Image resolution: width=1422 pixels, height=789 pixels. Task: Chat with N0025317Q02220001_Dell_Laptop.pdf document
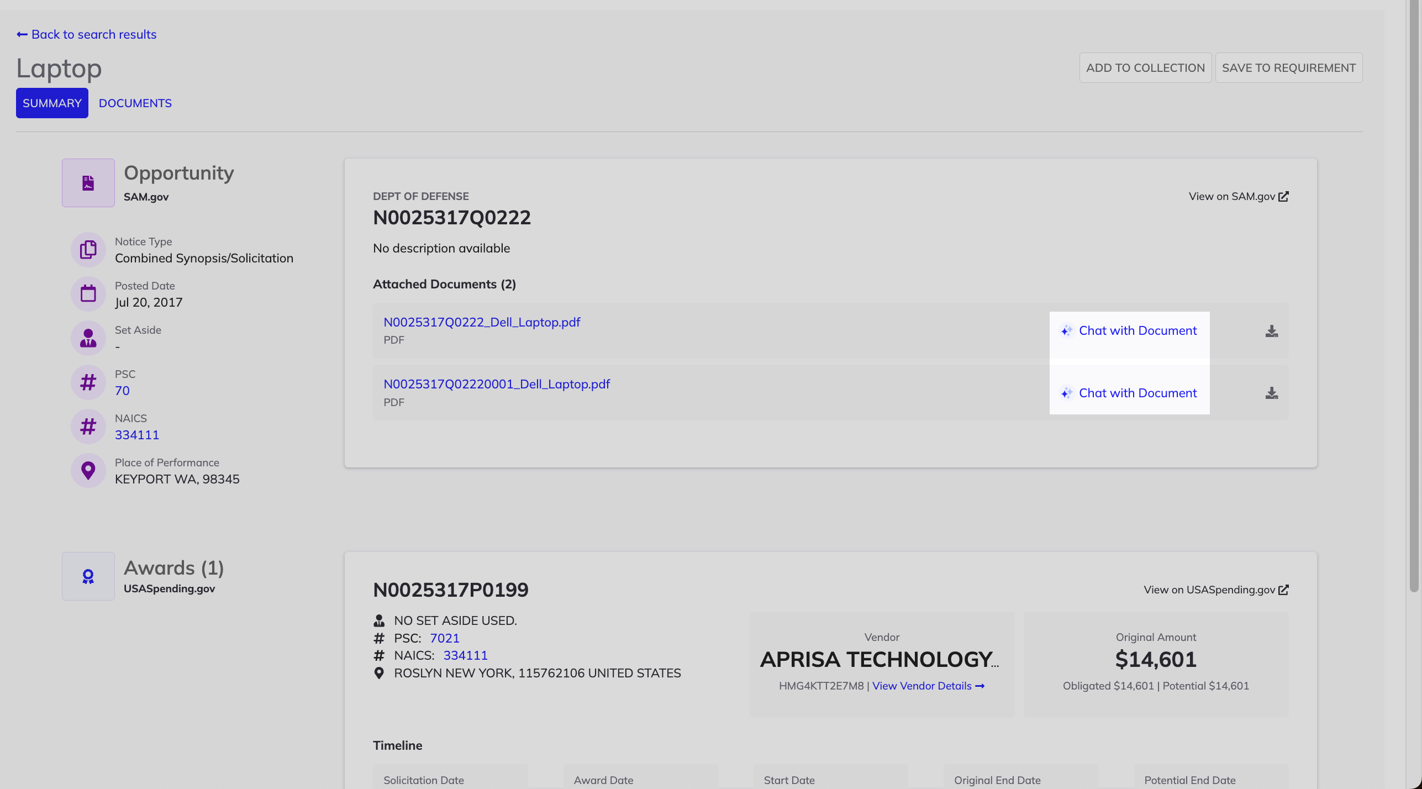pos(1129,393)
